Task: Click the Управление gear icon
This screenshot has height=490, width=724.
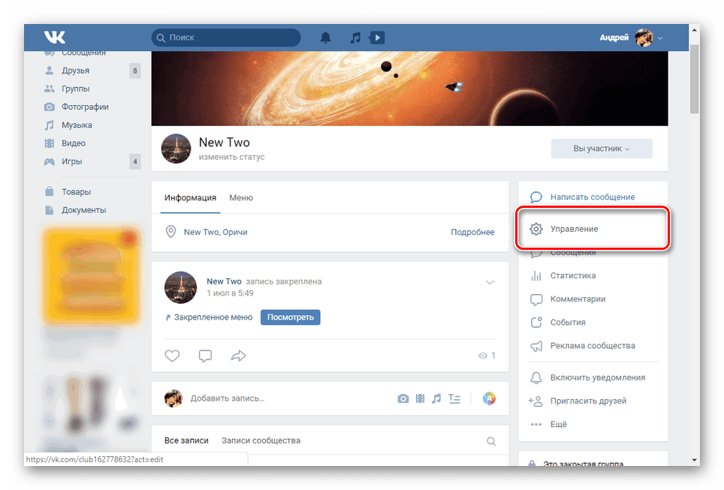Action: [536, 229]
